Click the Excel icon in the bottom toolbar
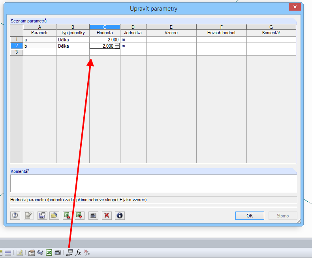 pos(49,252)
